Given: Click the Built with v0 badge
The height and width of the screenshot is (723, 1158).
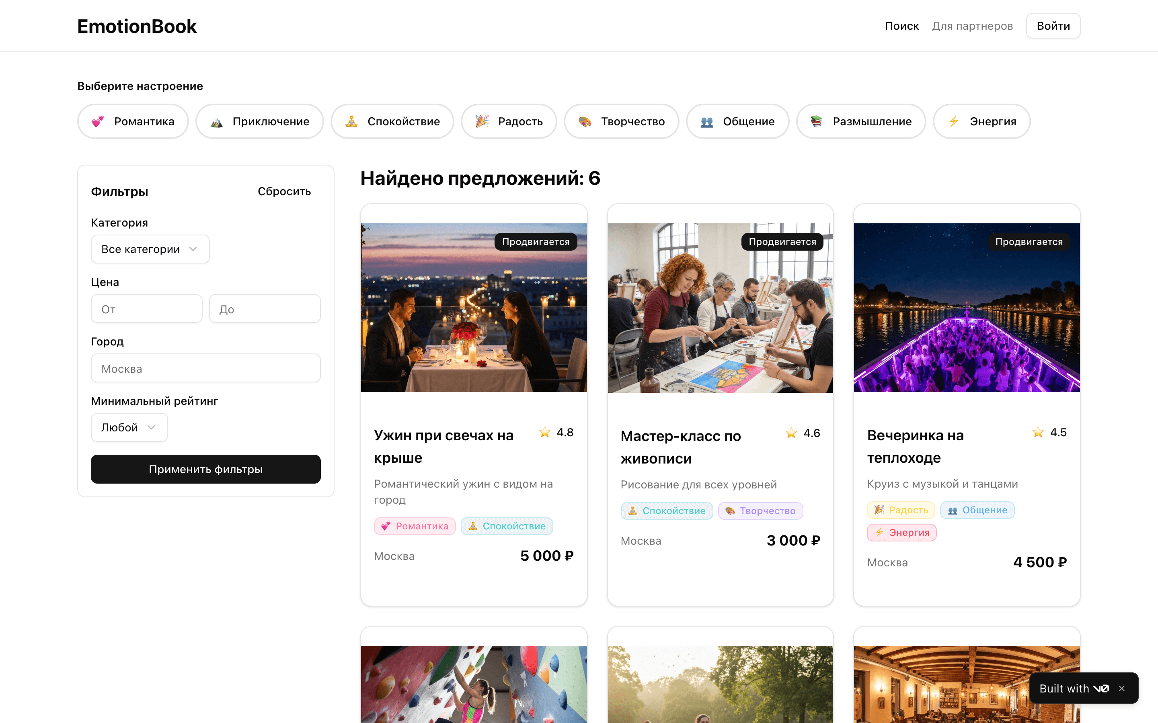Looking at the screenshot, I should click(1074, 688).
